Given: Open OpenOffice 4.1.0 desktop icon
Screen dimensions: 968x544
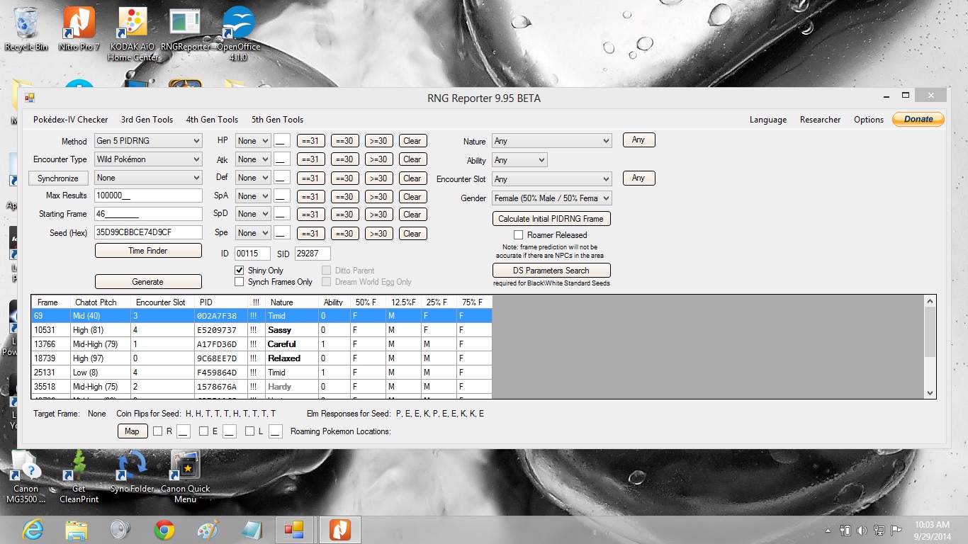Looking at the screenshot, I should pyautogui.click(x=238, y=25).
